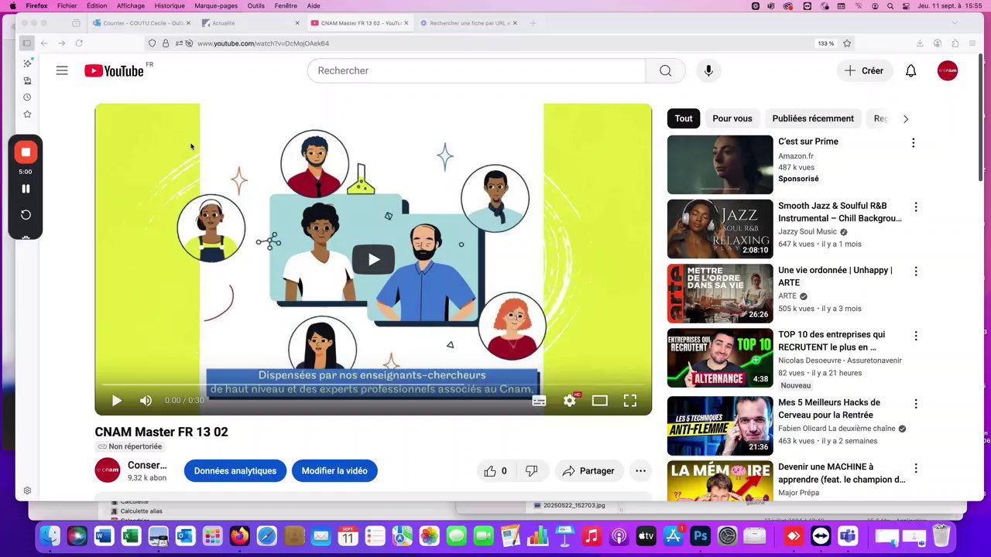Open options for Devenir une MACHINE video

[x=916, y=468]
